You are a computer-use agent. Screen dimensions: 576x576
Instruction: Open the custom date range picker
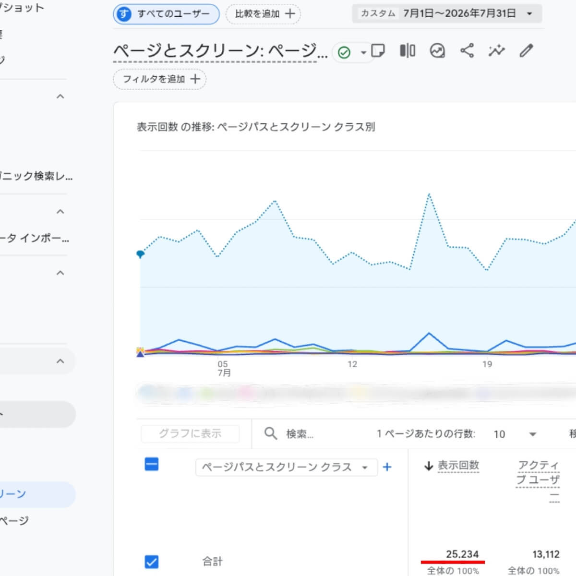tap(447, 13)
